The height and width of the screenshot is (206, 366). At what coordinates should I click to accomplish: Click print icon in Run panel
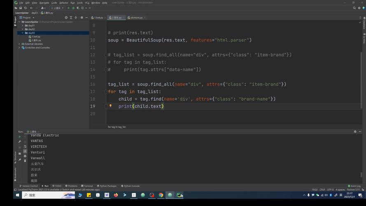(x=25, y=156)
